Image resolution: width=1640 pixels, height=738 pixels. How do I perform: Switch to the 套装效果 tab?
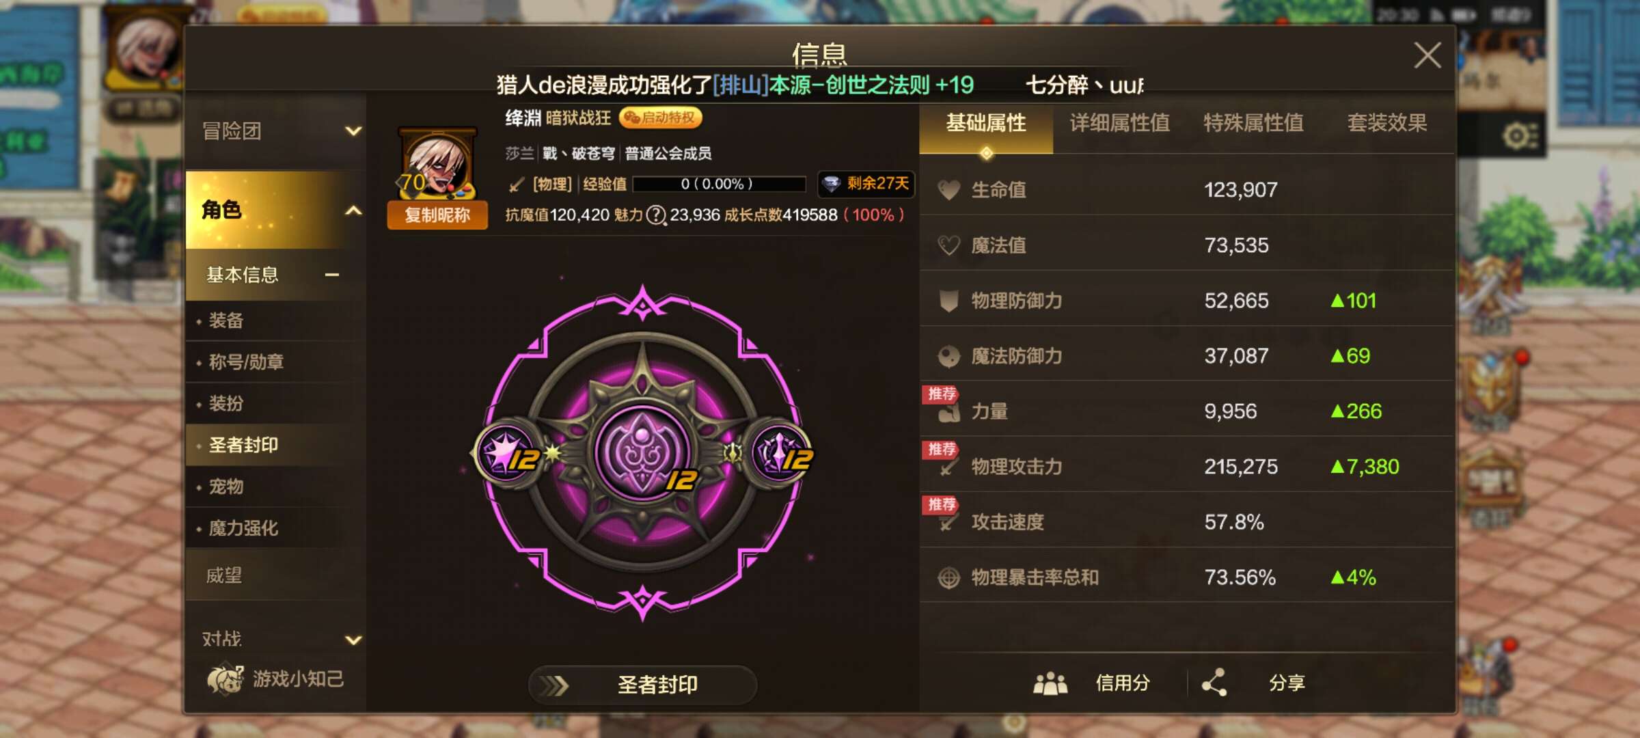(x=1387, y=123)
